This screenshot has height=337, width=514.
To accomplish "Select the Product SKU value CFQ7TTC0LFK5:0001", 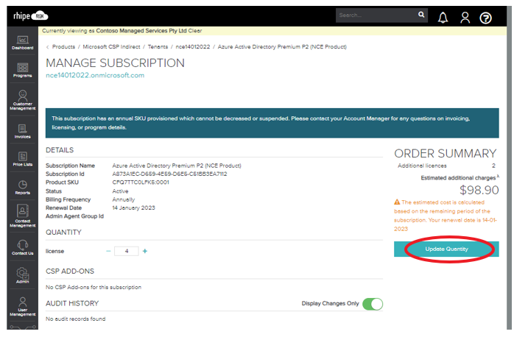I will click(141, 182).
